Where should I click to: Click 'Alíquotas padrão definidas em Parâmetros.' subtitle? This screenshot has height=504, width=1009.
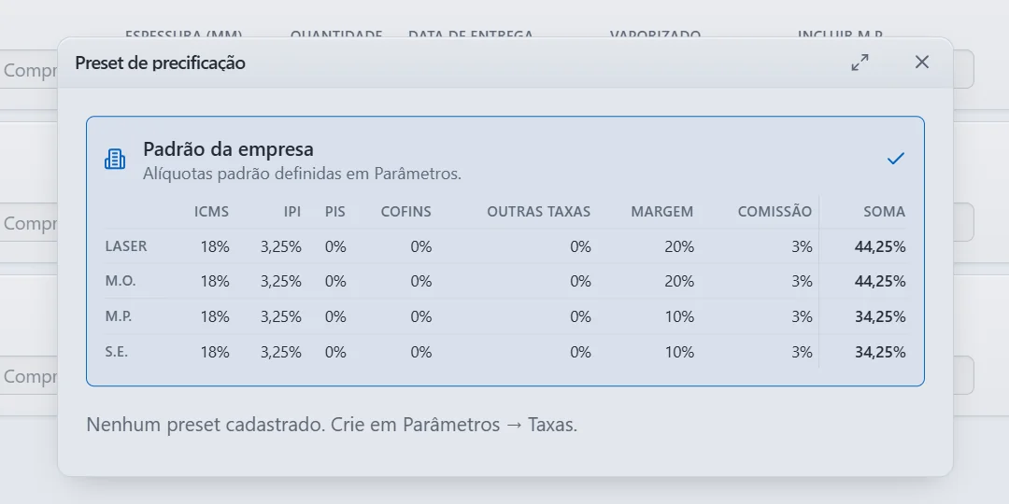click(303, 175)
